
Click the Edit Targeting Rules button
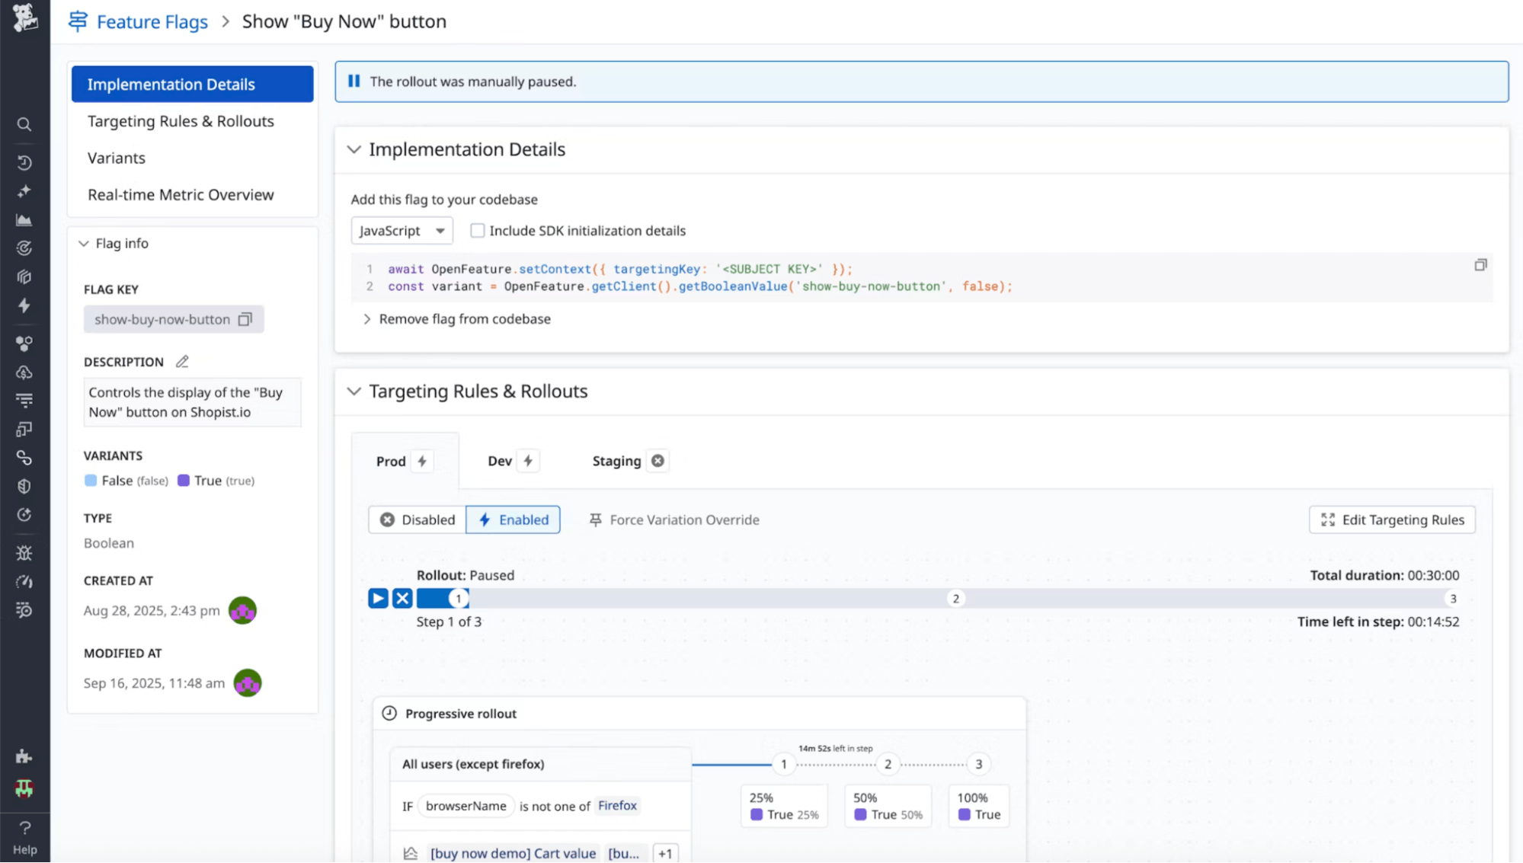pos(1391,519)
